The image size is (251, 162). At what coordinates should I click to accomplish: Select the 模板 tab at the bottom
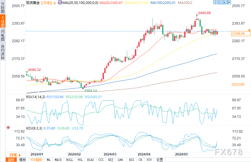(23, 160)
